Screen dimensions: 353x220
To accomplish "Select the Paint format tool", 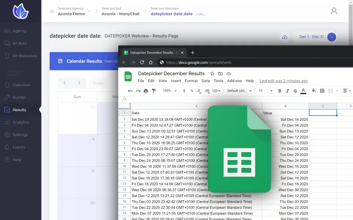I will (x=153, y=90).
